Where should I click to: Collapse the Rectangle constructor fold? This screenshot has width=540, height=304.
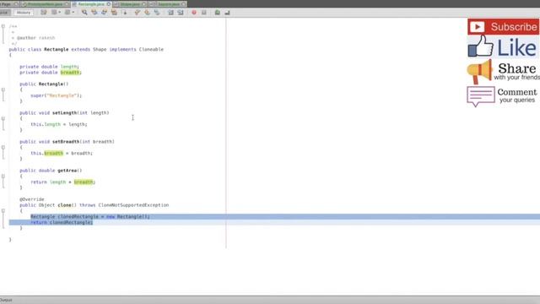click(x=3, y=90)
